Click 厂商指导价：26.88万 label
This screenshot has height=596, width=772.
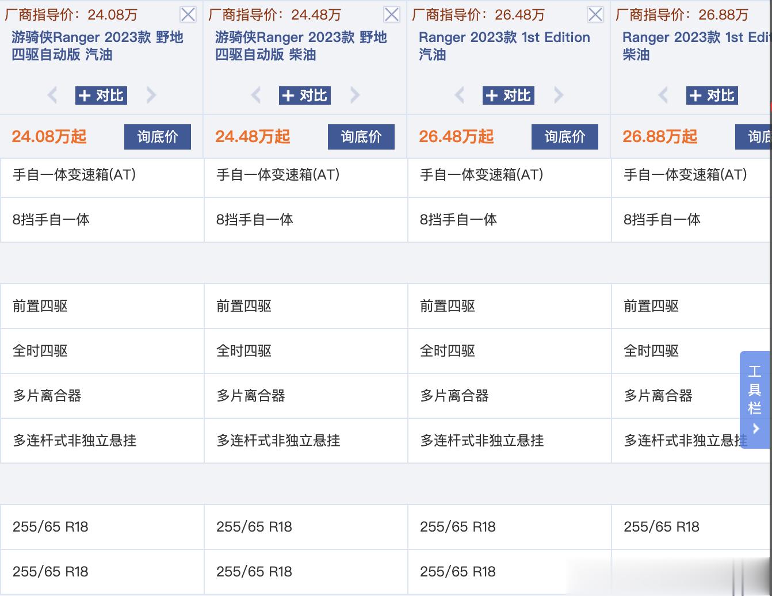click(x=682, y=14)
